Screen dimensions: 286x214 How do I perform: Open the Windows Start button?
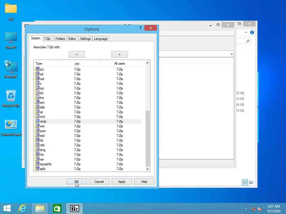(7, 208)
